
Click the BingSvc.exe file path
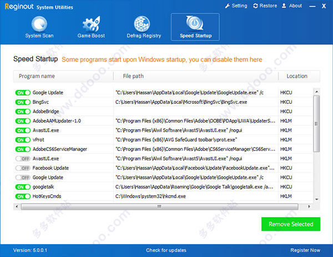tap(181, 102)
